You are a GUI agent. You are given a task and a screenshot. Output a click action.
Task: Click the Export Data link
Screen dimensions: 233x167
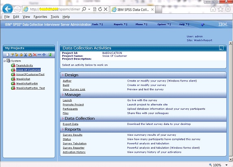pos(70,124)
